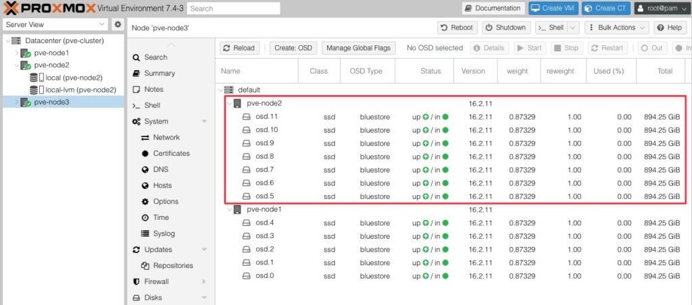Image resolution: width=692 pixels, height=305 pixels.
Task: Collapse the Updates menu section
Action: pyautogui.click(x=204, y=250)
